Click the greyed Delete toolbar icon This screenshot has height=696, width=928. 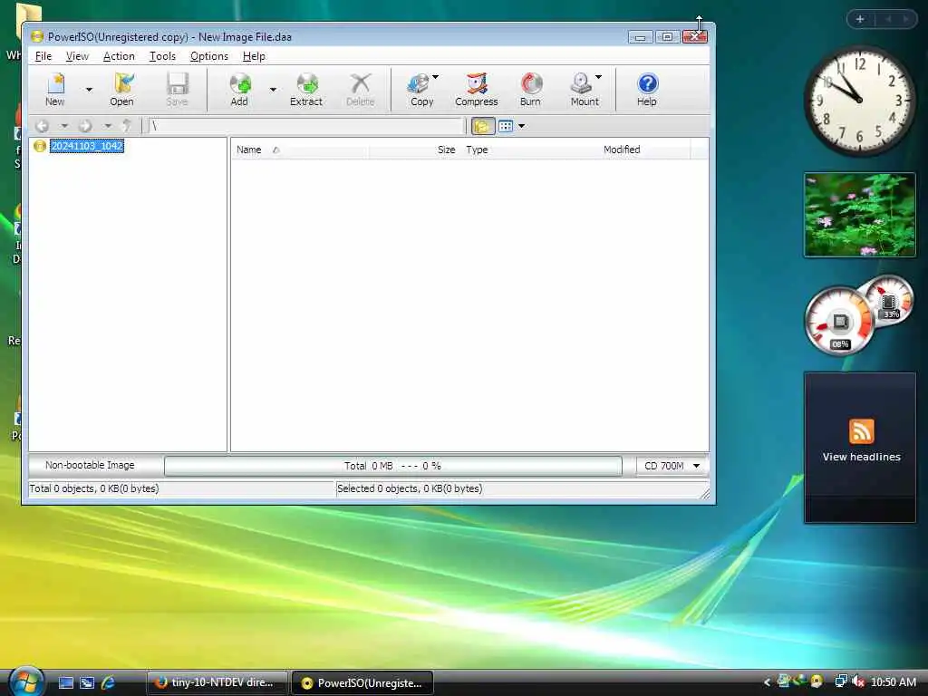pos(360,89)
